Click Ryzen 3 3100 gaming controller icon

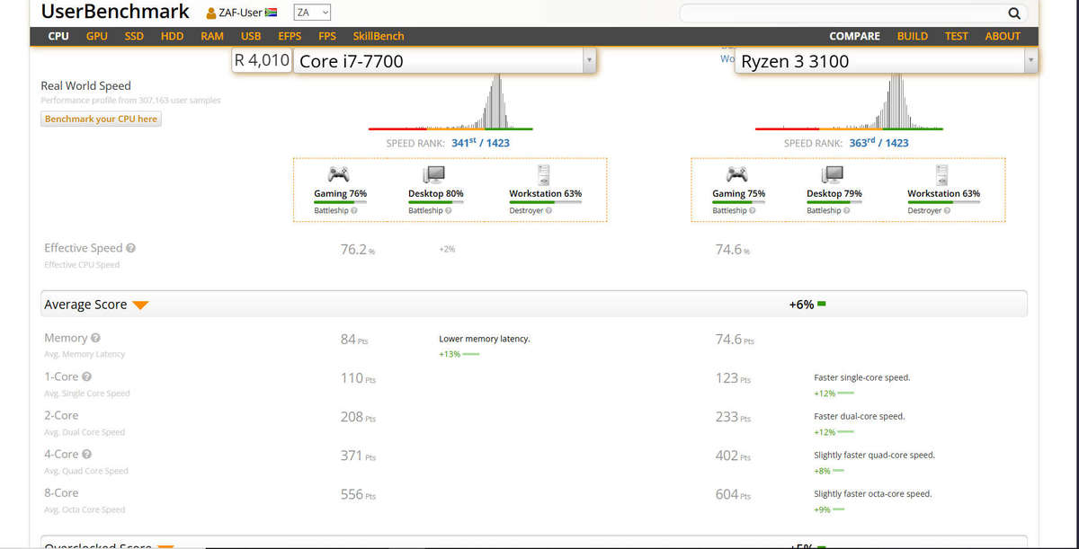tap(737, 174)
